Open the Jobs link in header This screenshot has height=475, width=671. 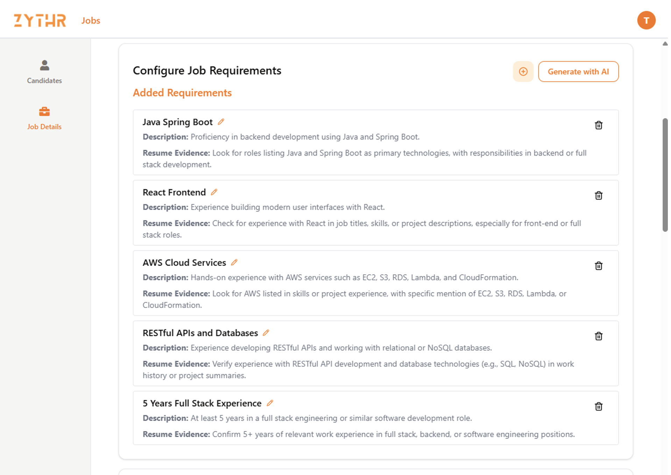click(x=91, y=21)
